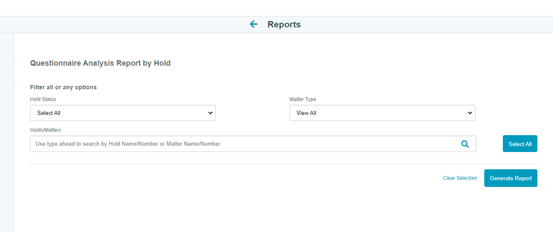
Task: Click the 'Select All' value shown in Hold Status
Action: pos(49,113)
